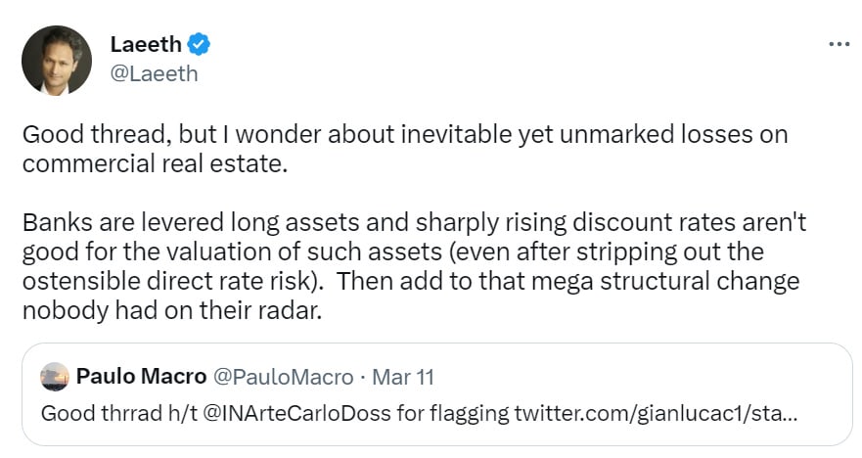Click the Laeeth display name
Screen dimensions: 862x458
(145, 44)
